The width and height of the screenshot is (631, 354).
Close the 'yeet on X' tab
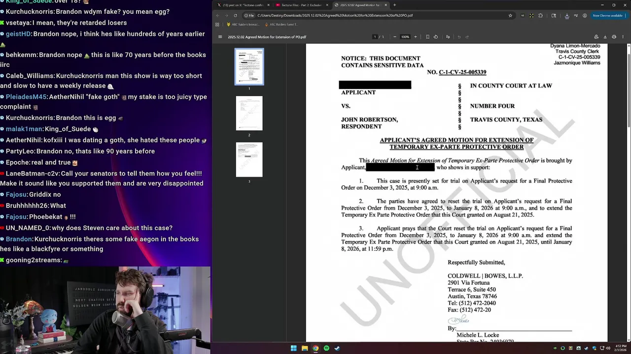point(268,5)
